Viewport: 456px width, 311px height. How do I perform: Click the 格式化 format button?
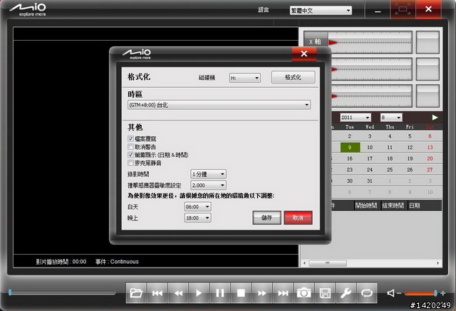click(293, 77)
